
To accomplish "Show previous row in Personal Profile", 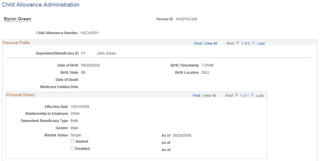I will [x=237, y=43].
